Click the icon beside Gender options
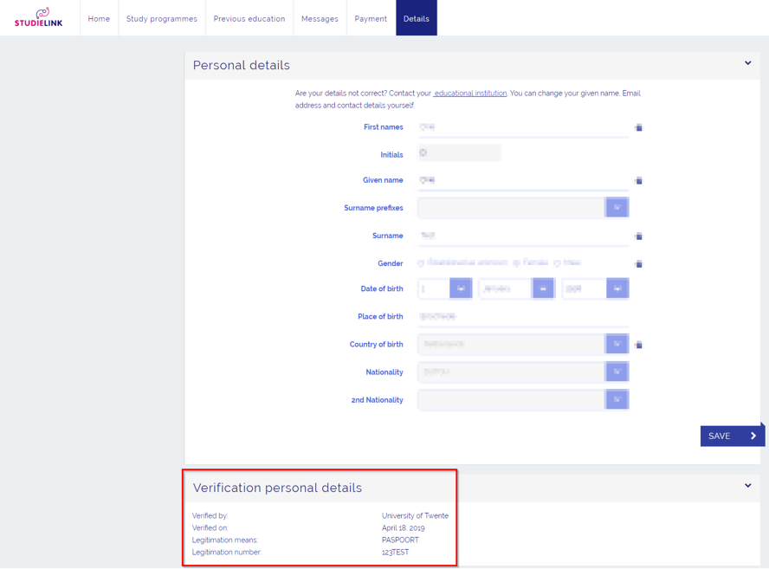Viewport: 769px width, 569px height. [638, 264]
